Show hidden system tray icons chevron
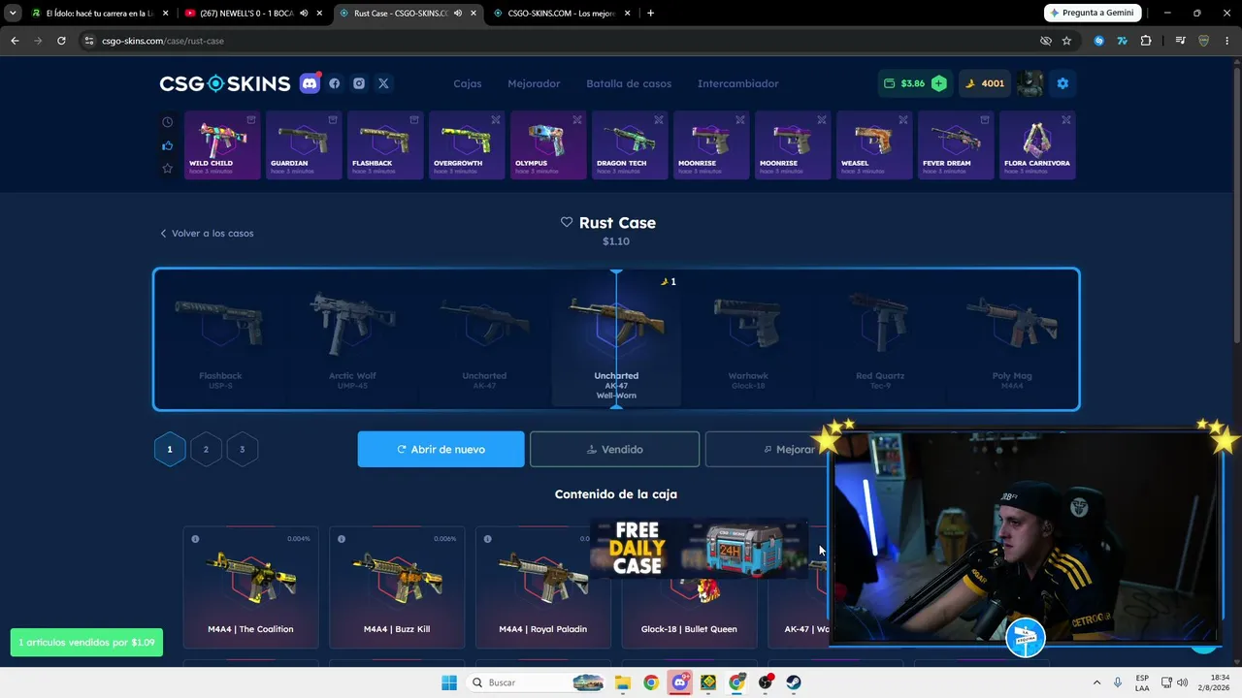This screenshot has width=1242, height=698. [1096, 682]
